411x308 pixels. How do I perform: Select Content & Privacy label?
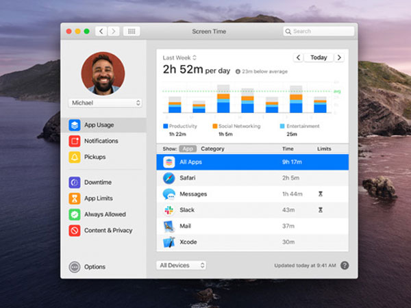[x=108, y=231]
